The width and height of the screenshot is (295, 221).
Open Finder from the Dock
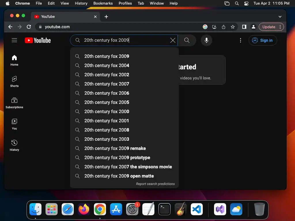[x=35, y=209]
